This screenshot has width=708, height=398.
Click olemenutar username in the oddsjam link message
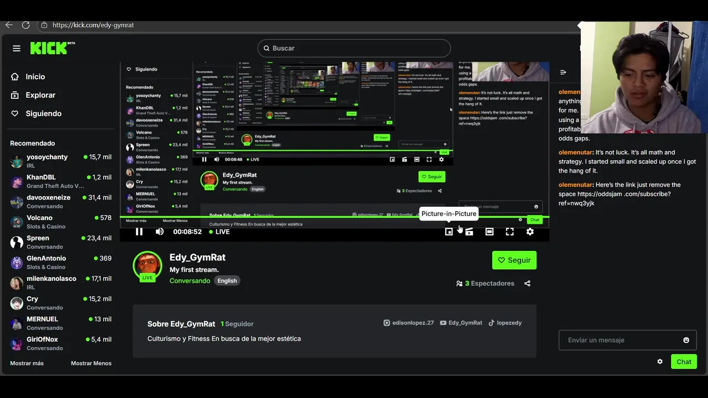click(575, 185)
